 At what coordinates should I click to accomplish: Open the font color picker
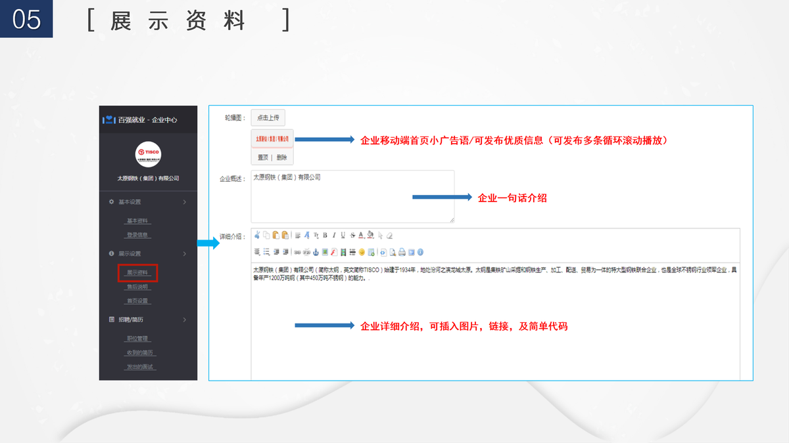(362, 235)
